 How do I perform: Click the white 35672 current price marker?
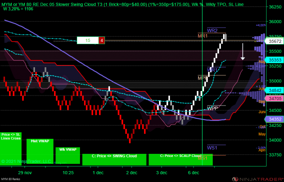coord(274,41)
